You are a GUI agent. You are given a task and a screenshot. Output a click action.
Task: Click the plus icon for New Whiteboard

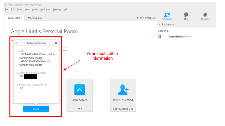[x=138, y=18]
